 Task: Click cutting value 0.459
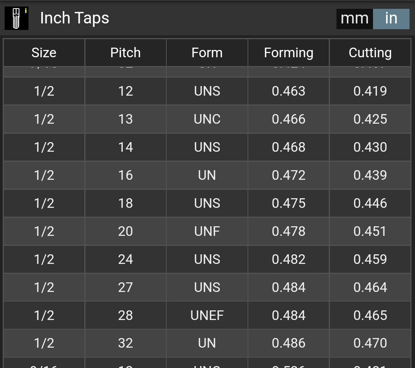coord(370,259)
